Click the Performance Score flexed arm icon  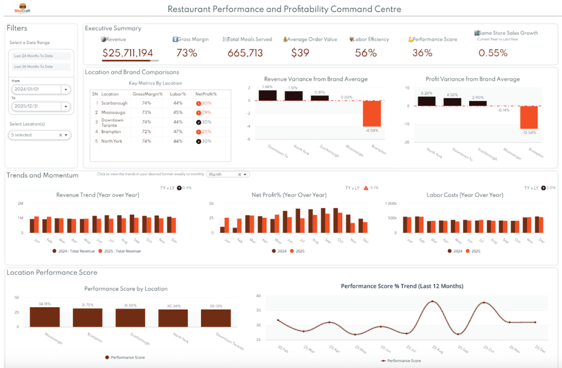tap(411, 39)
